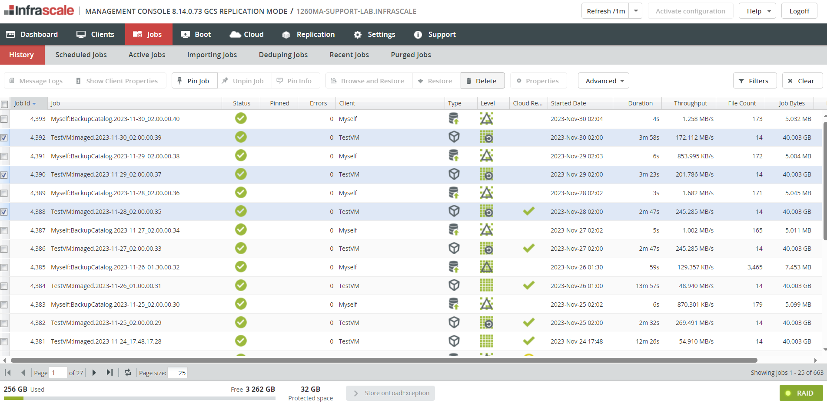Click the level icon for job 4,383
This screenshot has height=403, width=827.
(486, 304)
